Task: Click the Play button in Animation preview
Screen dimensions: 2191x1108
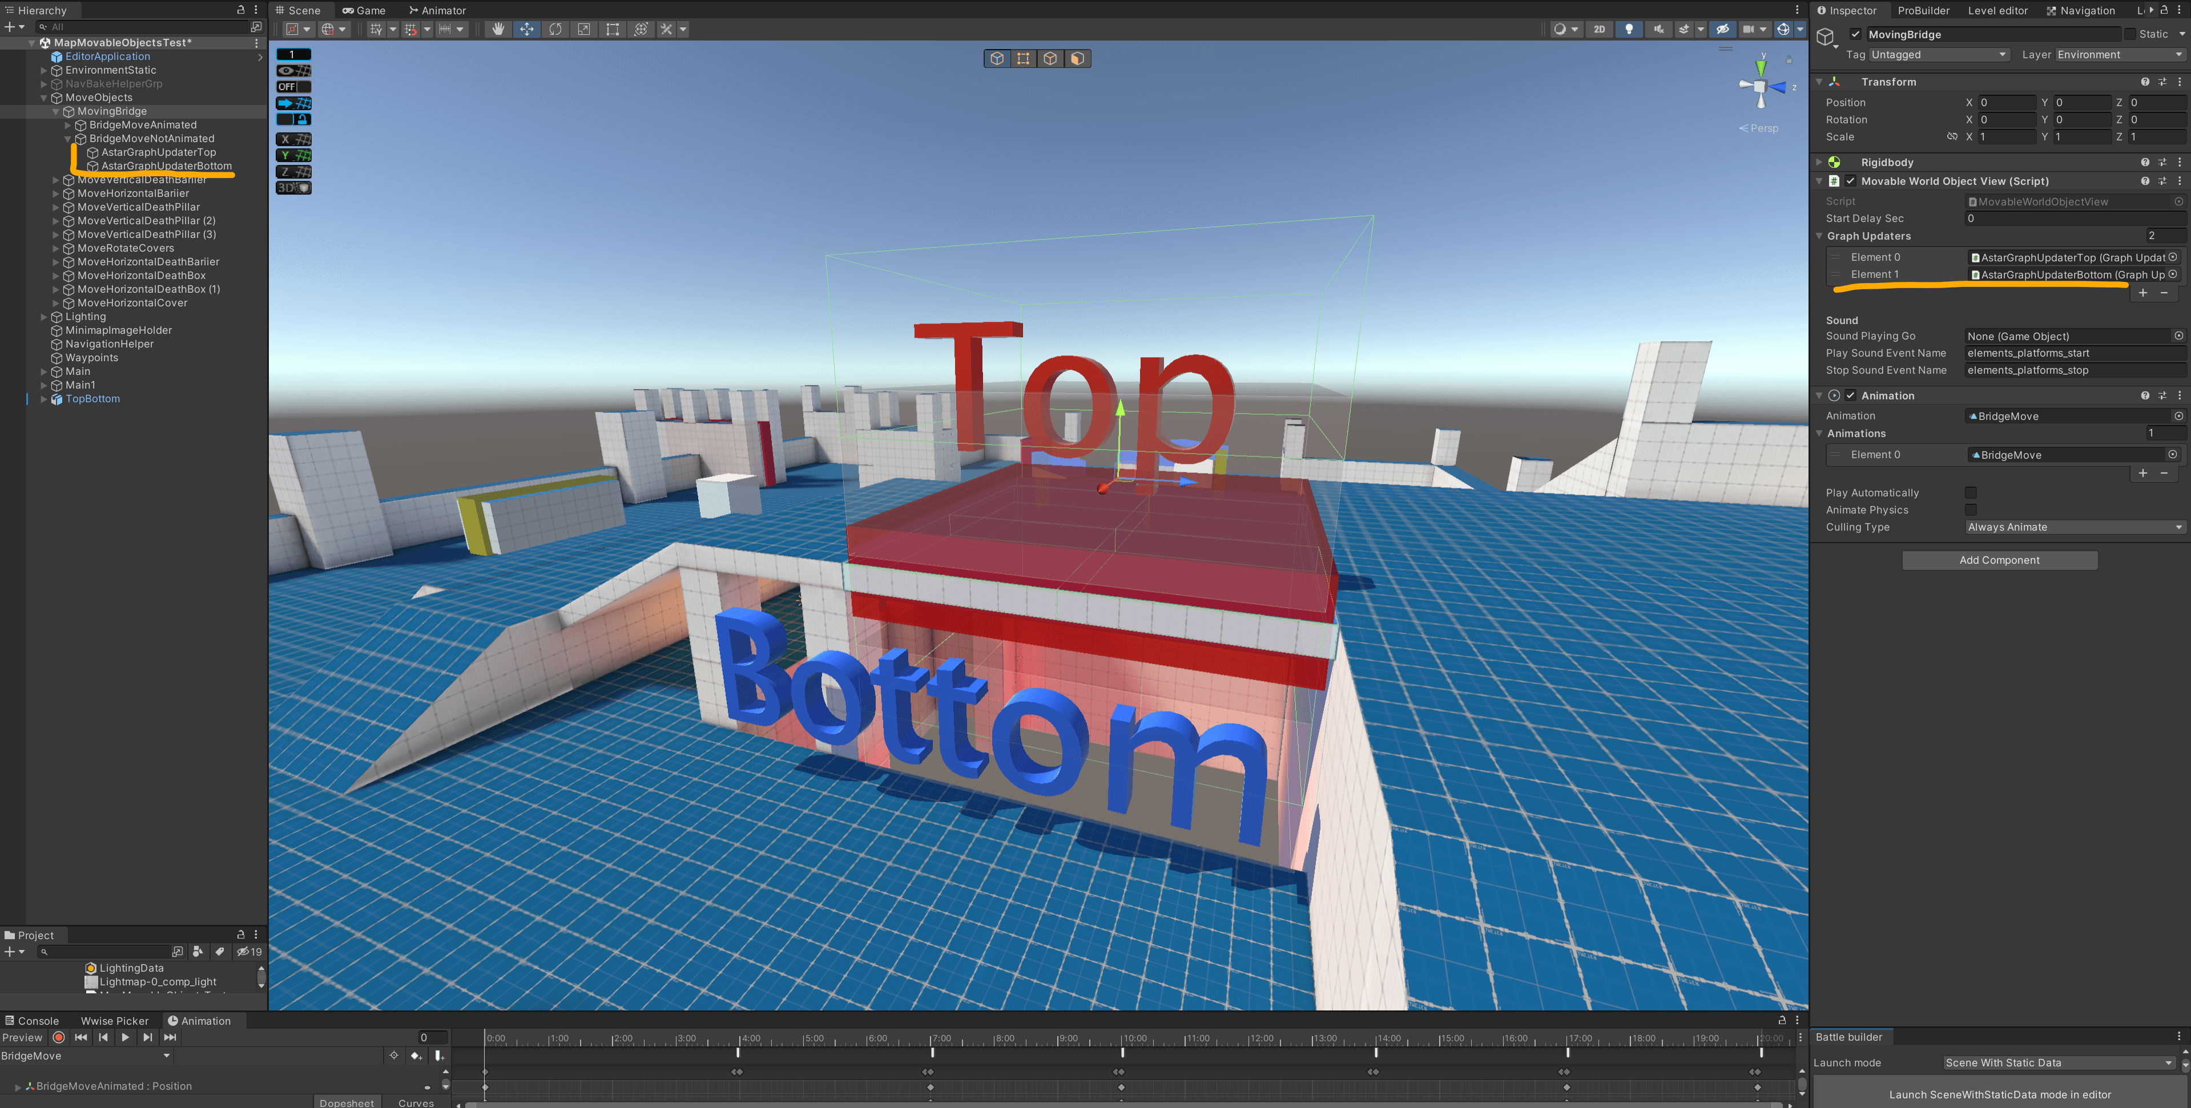Action: 125,1037
